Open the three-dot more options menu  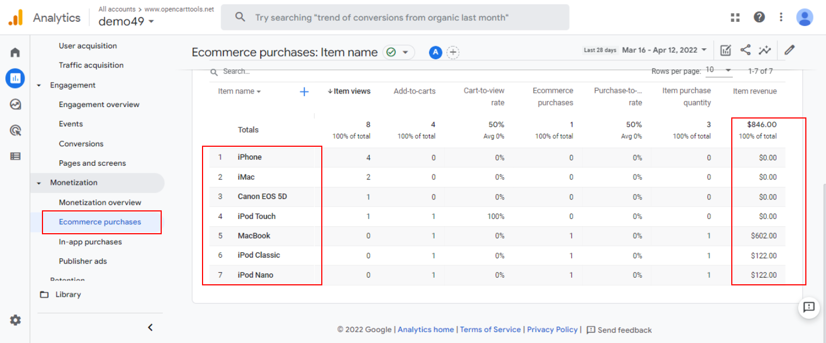coord(781,17)
